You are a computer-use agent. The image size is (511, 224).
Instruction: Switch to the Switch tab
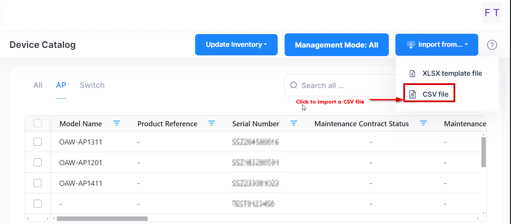click(x=92, y=85)
